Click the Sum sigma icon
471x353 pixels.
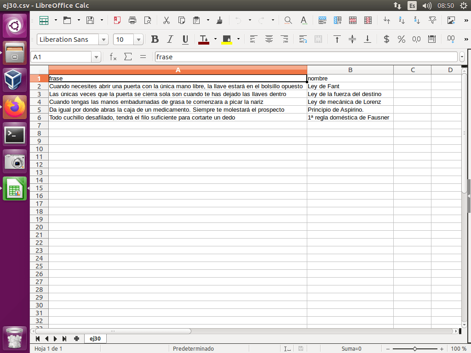tap(128, 57)
